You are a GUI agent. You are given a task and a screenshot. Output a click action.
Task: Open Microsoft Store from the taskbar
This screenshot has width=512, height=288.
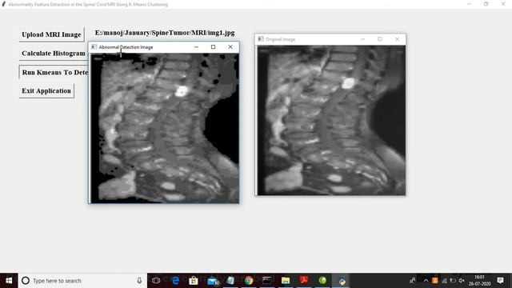click(194, 281)
